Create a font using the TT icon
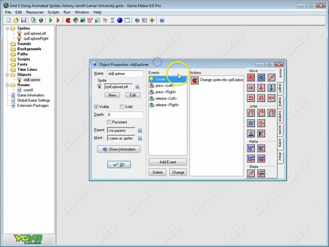Image resolution: width=329 pixels, height=247 pixels. pos(105,20)
